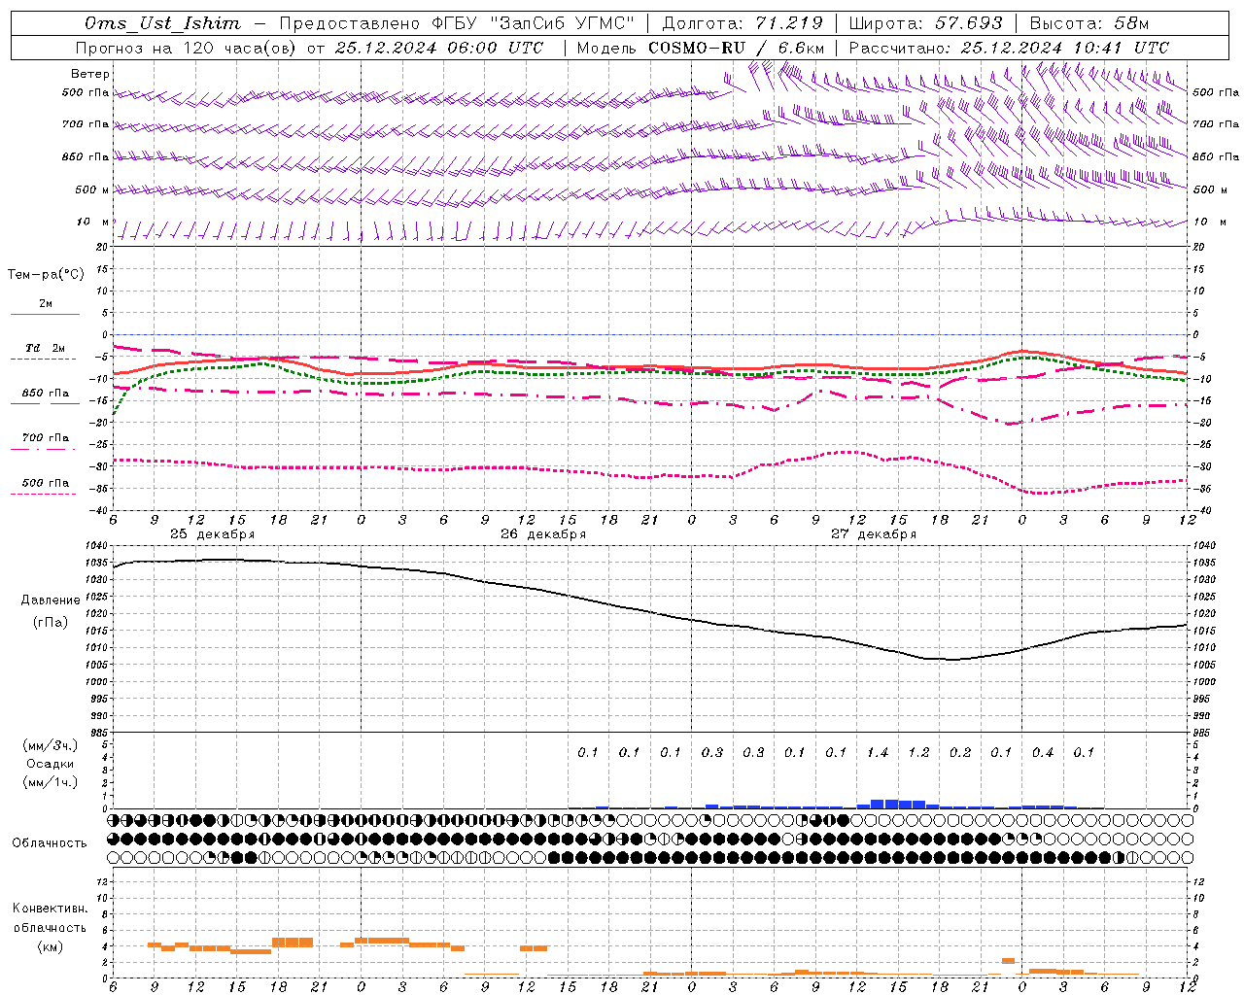Screen dimensions: 1244x995
Task: Click the 1.4 precipitation value
Action: pos(878,753)
